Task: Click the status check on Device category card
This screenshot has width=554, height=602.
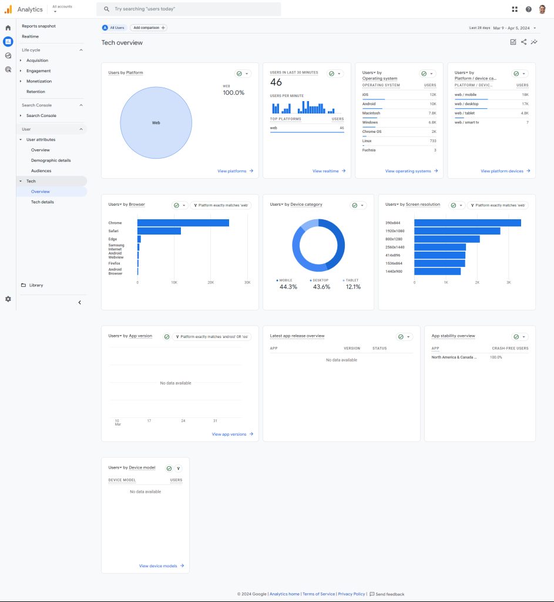Action: (355, 205)
